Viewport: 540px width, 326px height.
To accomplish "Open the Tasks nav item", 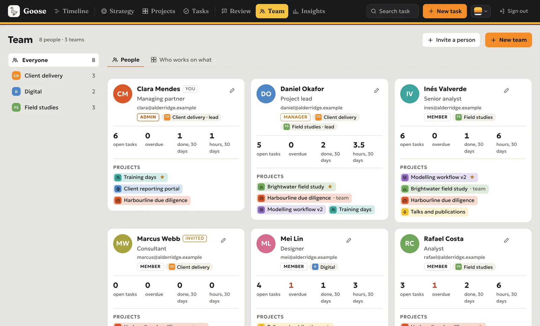I will pyautogui.click(x=196, y=11).
